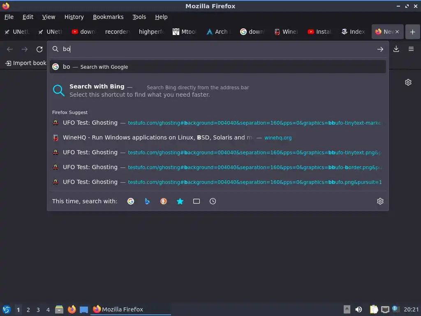This screenshot has width=421, height=316.
Task: Open the Tools menu
Action: coord(139,17)
